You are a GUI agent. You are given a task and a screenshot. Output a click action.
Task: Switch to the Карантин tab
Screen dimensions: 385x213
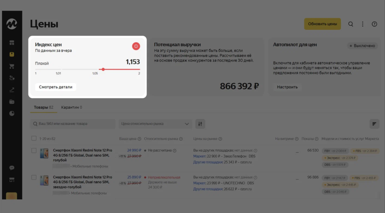pyautogui.click(x=71, y=107)
